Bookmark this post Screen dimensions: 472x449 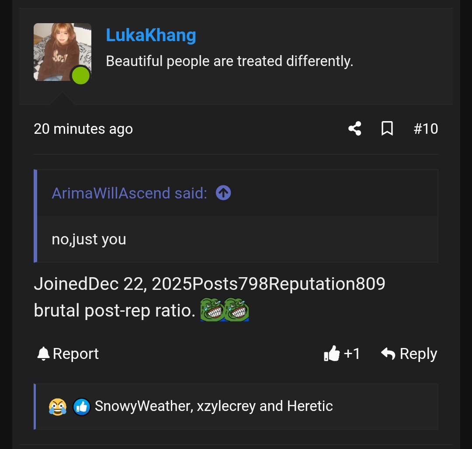(x=387, y=129)
